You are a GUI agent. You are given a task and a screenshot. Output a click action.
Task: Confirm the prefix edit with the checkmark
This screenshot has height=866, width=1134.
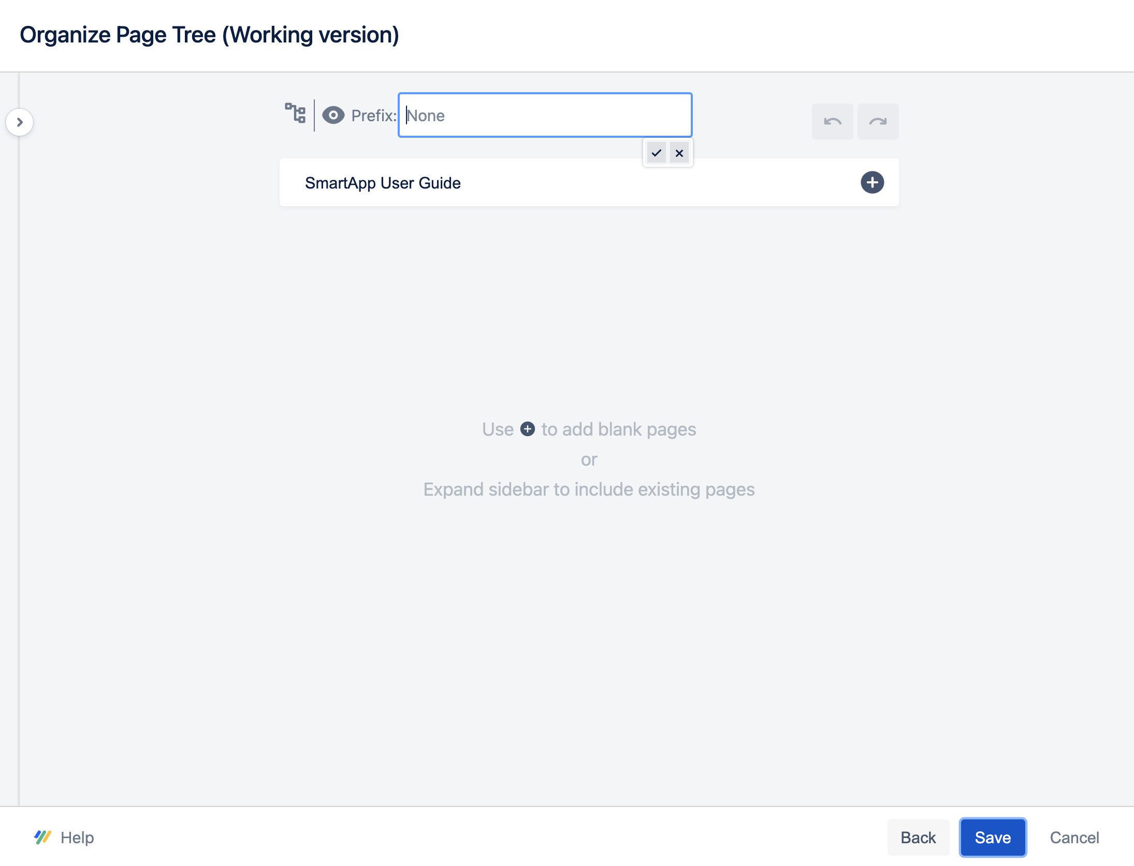click(657, 153)
